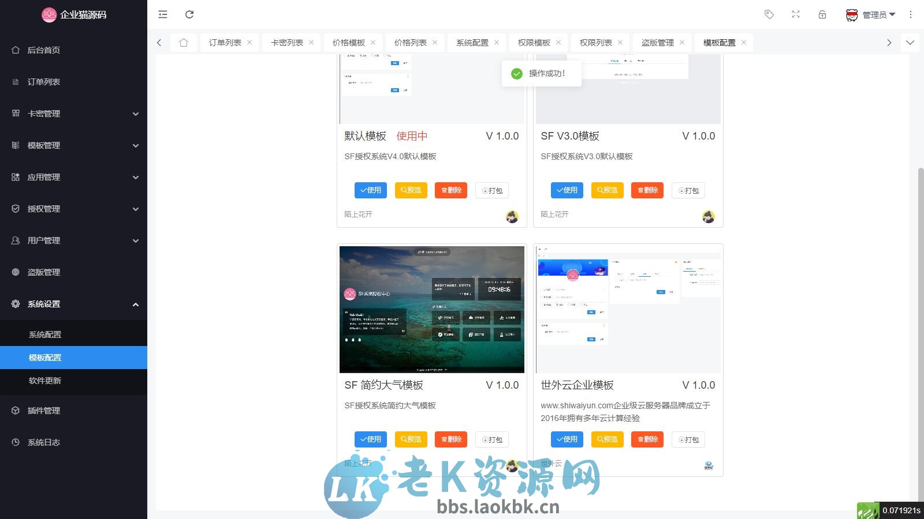Switch to the 盗版管理 tab
This screenshot has height=519, width=924.
coord(657,42)
